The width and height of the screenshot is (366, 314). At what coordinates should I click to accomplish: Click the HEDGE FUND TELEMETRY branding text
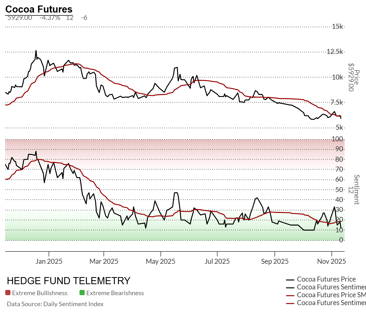(x=68, y=281)
